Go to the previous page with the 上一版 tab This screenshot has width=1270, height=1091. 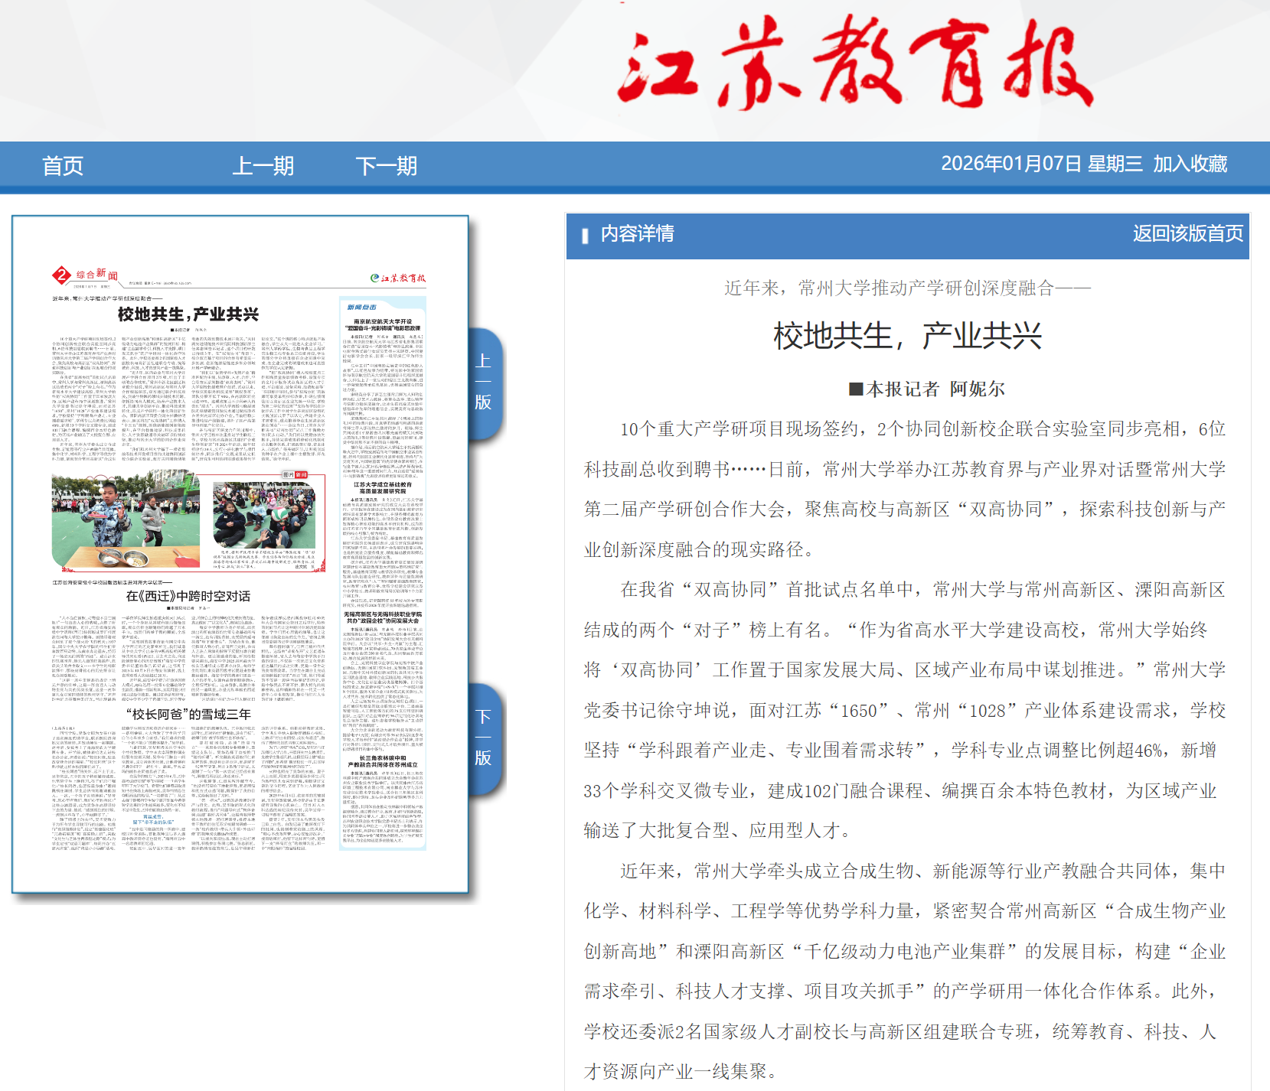pos(483,382)
